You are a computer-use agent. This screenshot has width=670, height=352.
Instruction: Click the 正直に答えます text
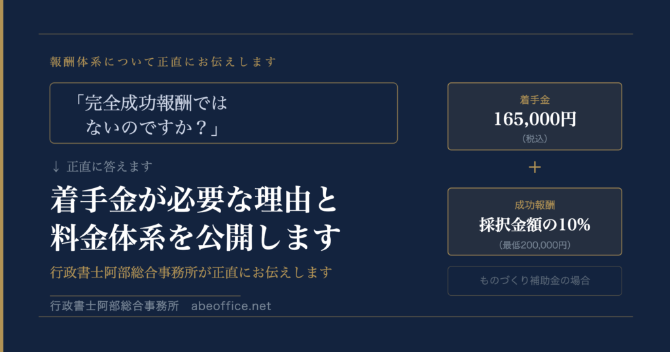click(110, 167)
